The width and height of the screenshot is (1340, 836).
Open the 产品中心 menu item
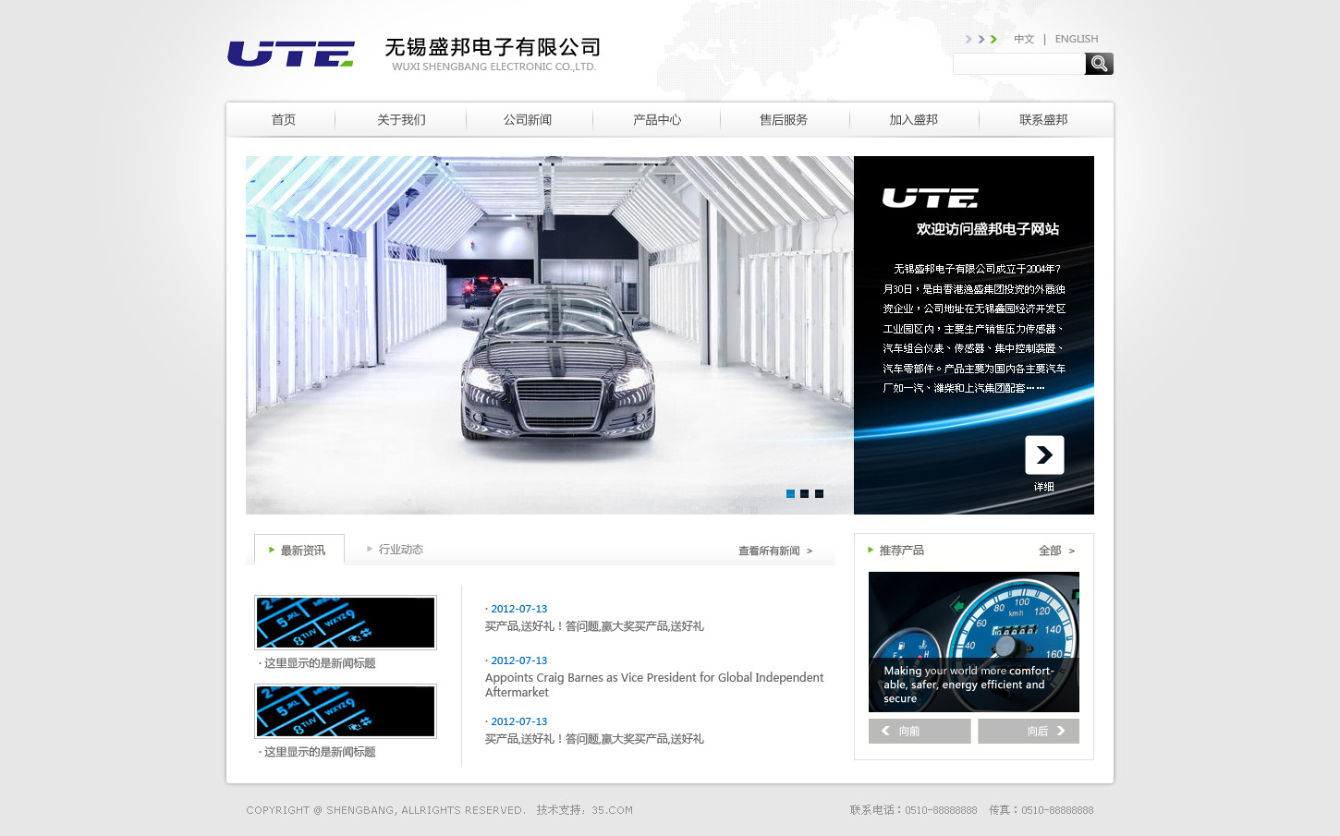pos(657,120)
